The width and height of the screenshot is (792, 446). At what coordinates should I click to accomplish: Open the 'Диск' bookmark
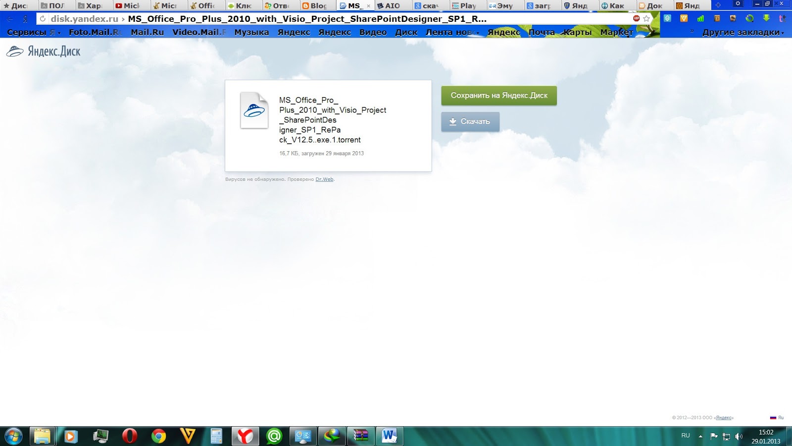tap(406, 32)
